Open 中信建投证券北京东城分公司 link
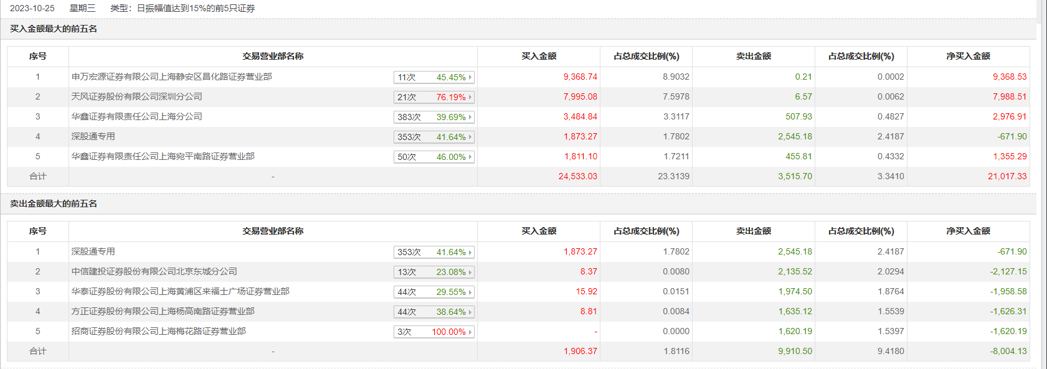This screenshot has width=1047, height=369. coord(154,271)
